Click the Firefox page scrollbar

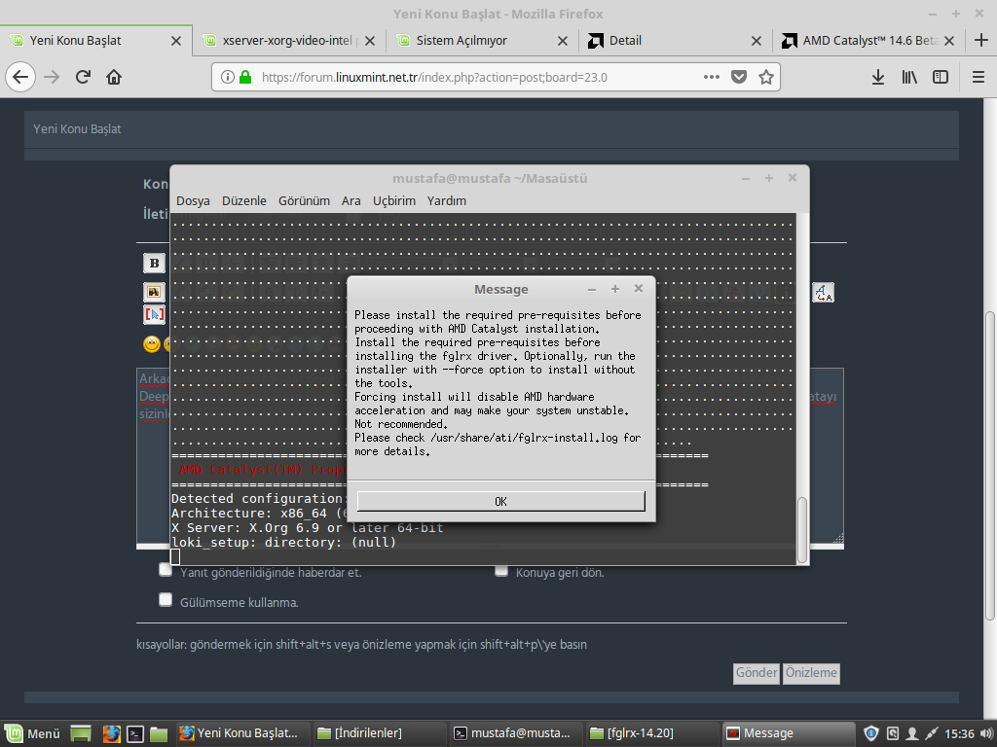coord(990,465)
